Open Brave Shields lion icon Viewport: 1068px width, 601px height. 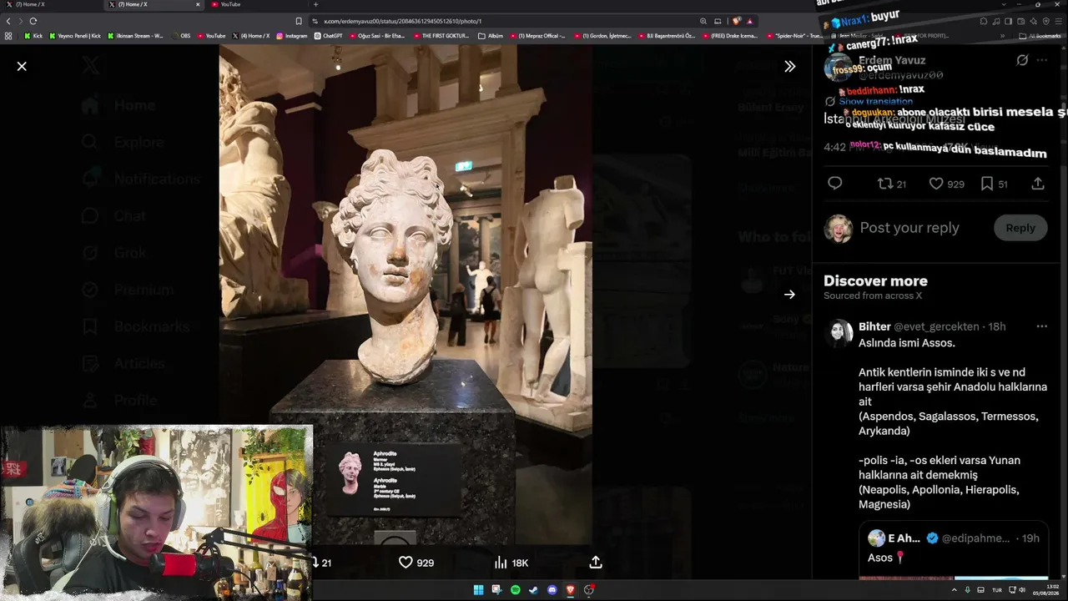736,21
